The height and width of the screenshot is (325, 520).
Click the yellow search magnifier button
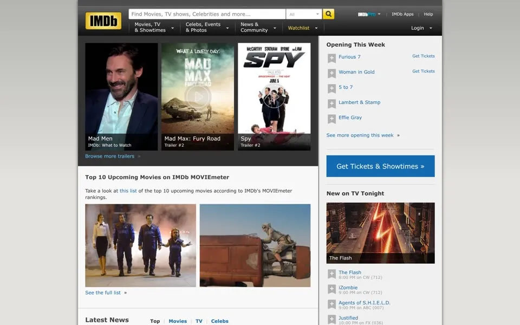coord(328,14)
